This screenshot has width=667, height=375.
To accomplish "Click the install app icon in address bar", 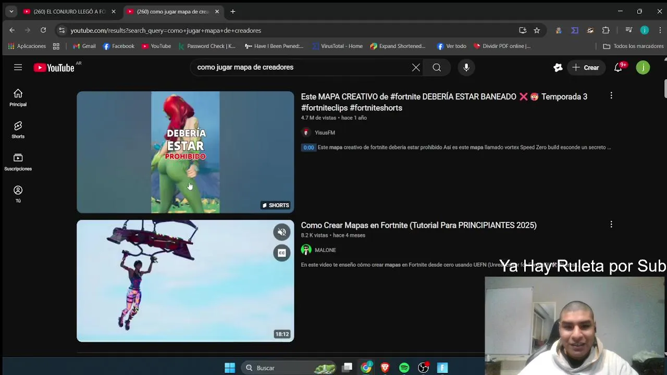I will coord(523,30).
